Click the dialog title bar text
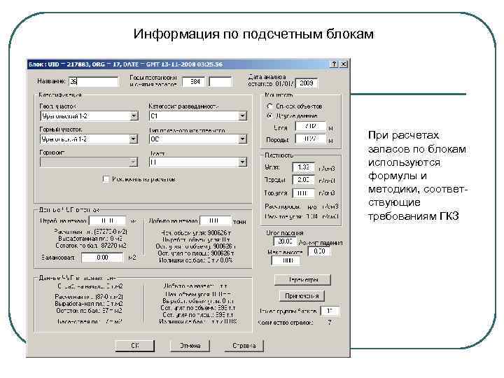504x378 pixels. click(x=126, y=64)
